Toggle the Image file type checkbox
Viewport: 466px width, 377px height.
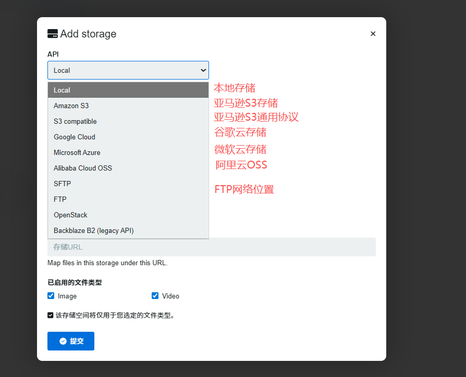[51, 295]
